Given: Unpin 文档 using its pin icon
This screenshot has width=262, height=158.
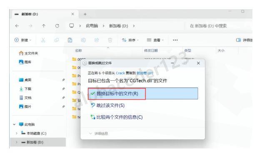Looking at the screenshot, I should 63,98.
